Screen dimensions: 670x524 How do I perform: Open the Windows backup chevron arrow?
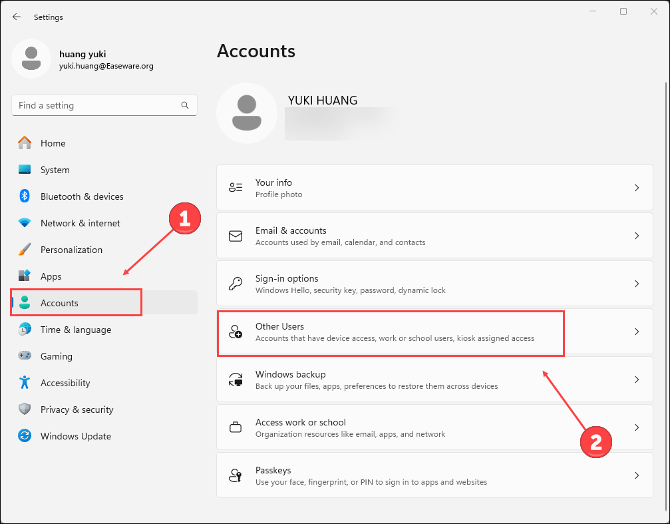[x=636, y=380]
